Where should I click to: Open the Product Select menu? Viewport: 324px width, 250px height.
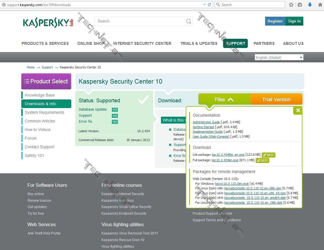tap(46, 81)
